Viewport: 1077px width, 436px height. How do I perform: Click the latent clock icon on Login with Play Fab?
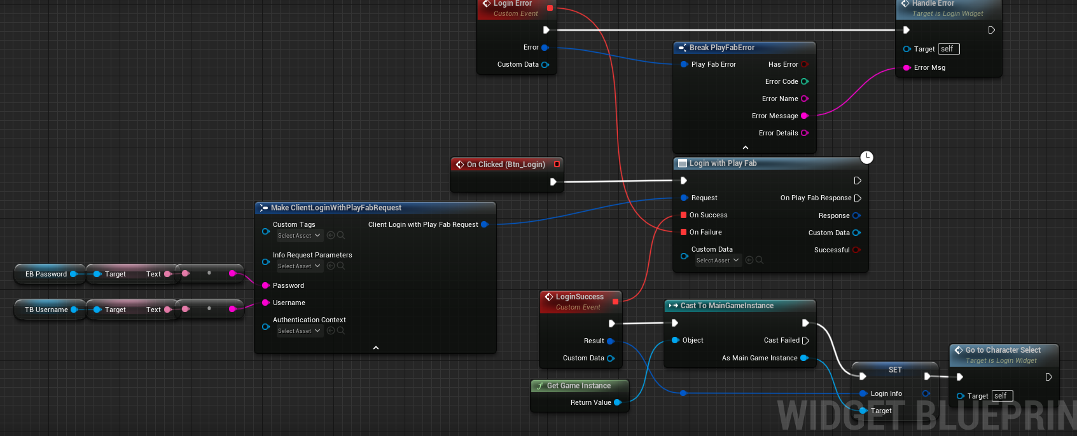[x=866, y=157]
